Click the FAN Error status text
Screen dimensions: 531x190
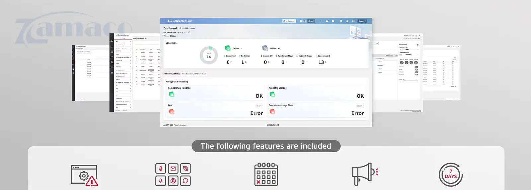(257, 113)
